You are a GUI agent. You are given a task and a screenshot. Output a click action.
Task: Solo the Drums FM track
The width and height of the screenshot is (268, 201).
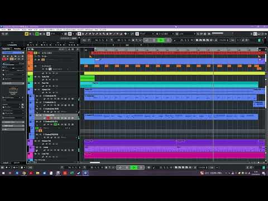pos(39,141)
